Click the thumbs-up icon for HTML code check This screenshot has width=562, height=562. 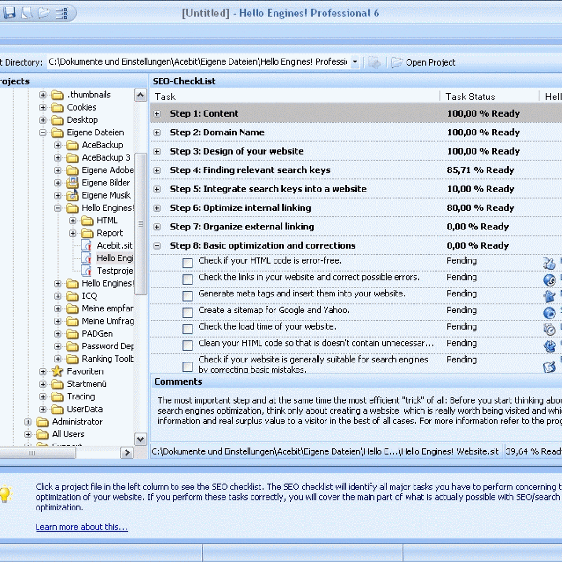(x=549, y=263)
